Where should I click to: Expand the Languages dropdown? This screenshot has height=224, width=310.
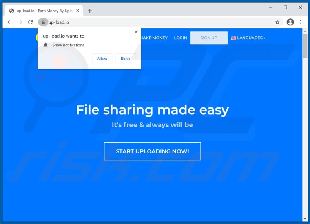pyautogui.click(x=248, y=38)
